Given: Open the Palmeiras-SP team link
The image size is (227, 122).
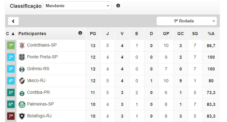Looking at the screenshot, I should pyautogui.click(x=40, y=104).
